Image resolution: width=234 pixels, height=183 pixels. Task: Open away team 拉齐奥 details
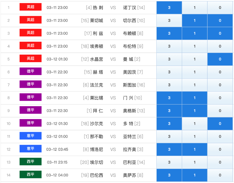point(129,149)
